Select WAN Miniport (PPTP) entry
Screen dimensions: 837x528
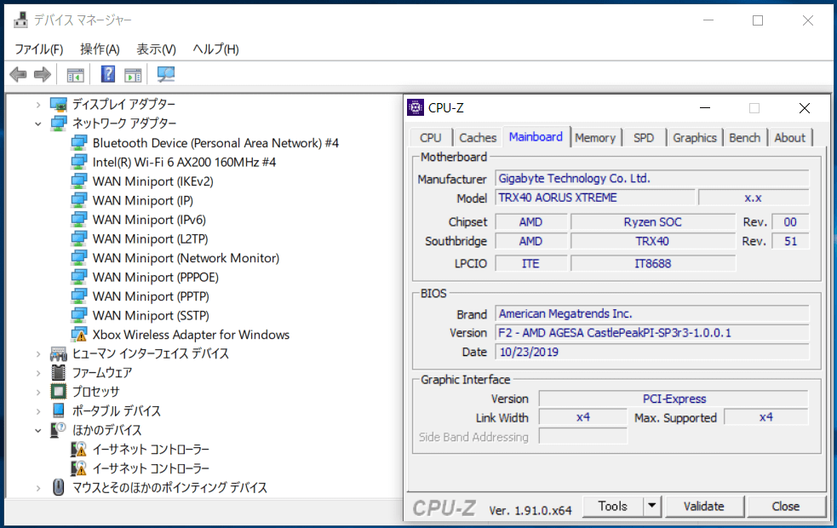(151, 296)
